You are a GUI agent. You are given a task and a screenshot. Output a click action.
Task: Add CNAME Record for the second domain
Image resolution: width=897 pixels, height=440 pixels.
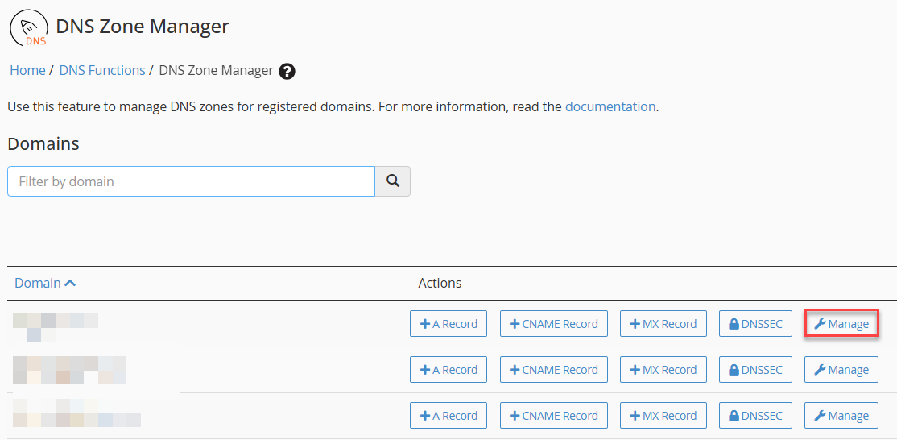(554, 370)
